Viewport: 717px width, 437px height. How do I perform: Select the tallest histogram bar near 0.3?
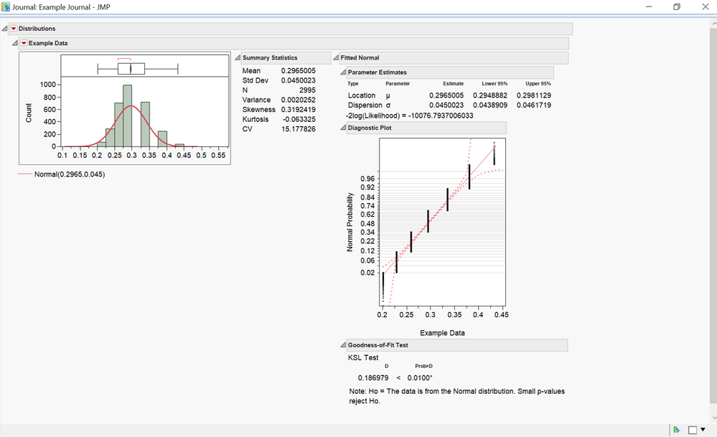click(128, 116)
